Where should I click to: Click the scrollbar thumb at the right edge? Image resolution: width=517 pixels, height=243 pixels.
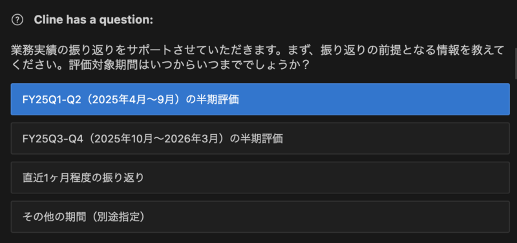516,63
